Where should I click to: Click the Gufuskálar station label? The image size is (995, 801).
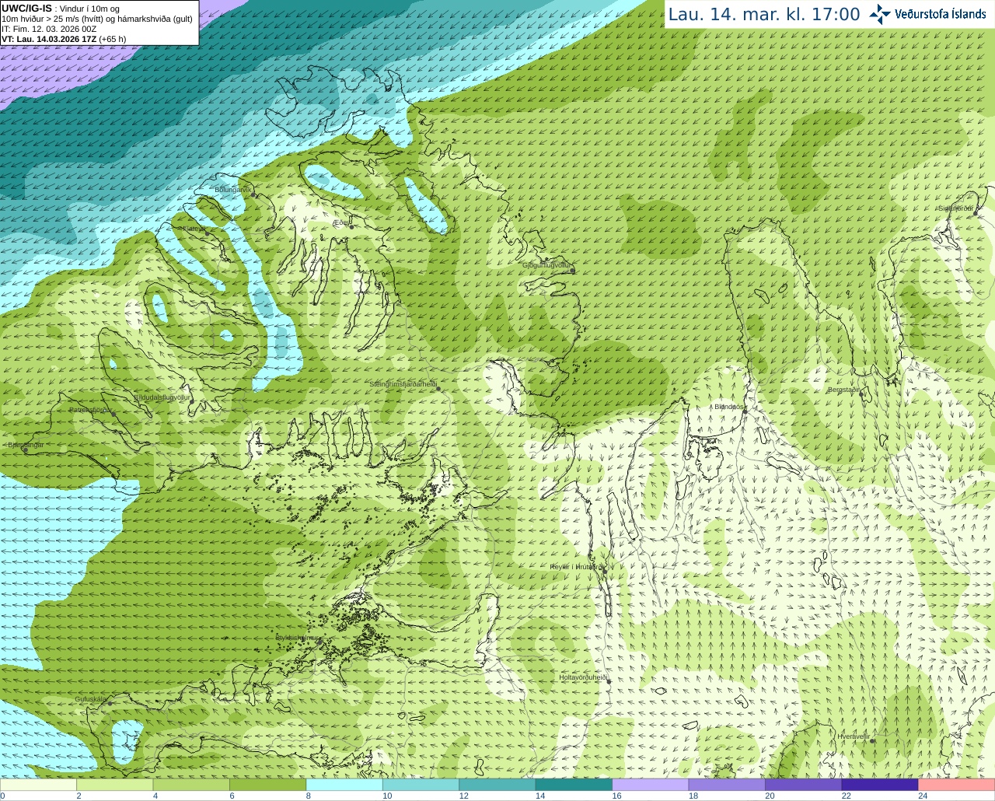pos(90,699)
